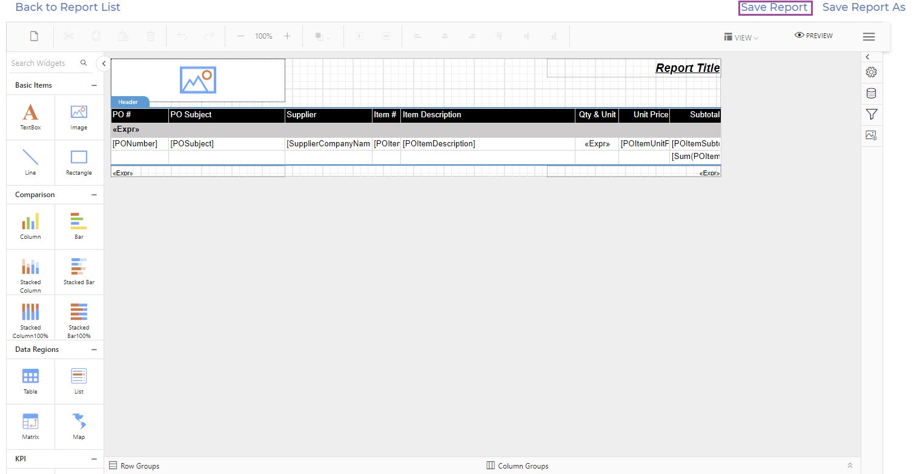Select the Stacked Column100% widget
This screenshot has height=474, width=914.
pyautogui.click(x=30, y=318)
